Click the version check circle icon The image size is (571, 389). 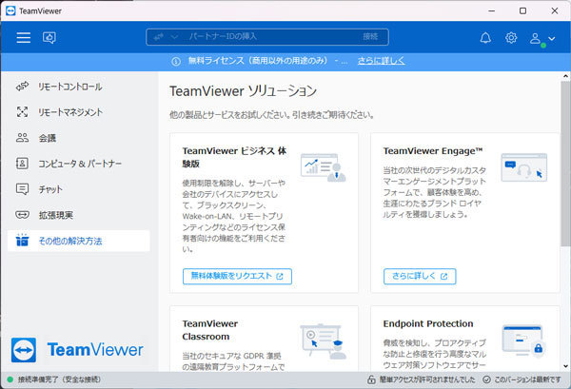point(486,379)
